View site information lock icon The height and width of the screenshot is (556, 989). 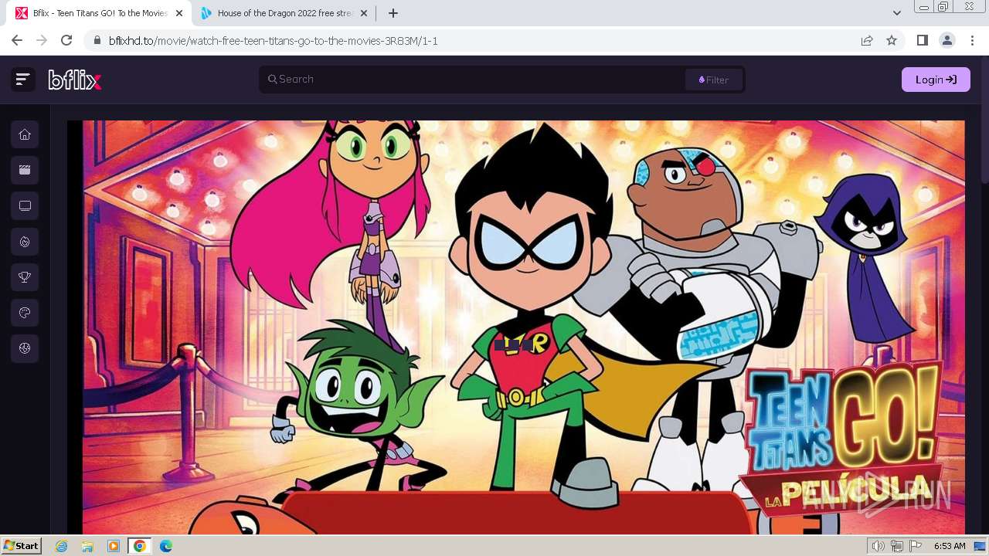pyautogui.click(x=97, y=41)
